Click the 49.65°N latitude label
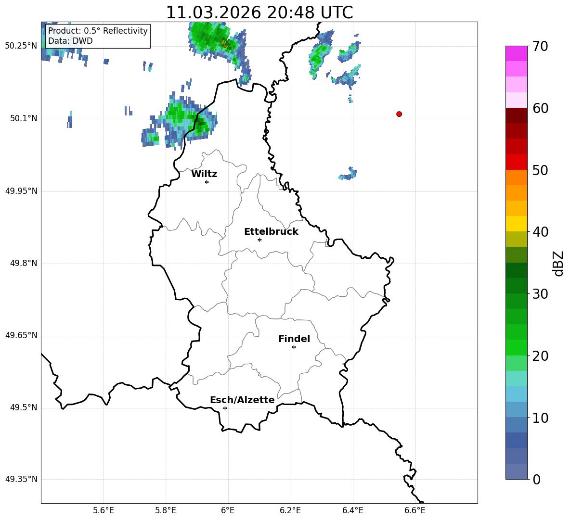 pos(21,335)
